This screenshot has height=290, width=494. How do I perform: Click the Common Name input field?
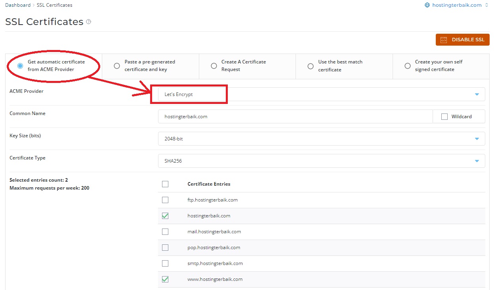[295, 117]
